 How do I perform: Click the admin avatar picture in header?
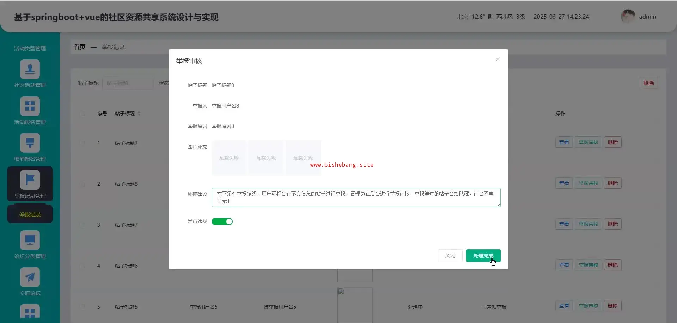point(628,17)
